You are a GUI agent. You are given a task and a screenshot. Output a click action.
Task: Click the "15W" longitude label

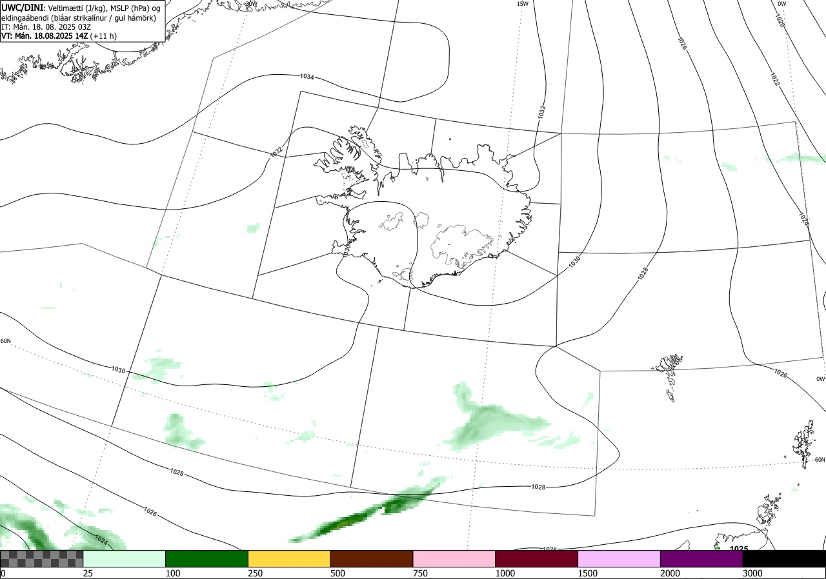522,4
